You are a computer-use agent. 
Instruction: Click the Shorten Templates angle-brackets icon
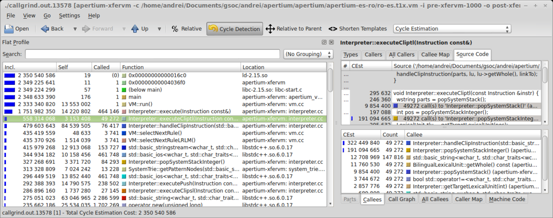(x=333, y=29)
